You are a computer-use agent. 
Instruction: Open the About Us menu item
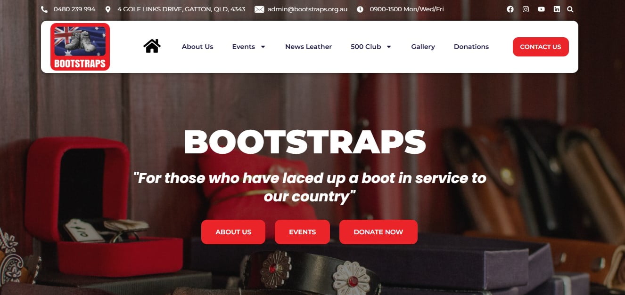coord(197,47)
